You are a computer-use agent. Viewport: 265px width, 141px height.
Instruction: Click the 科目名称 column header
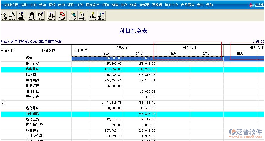coord(48,50)
